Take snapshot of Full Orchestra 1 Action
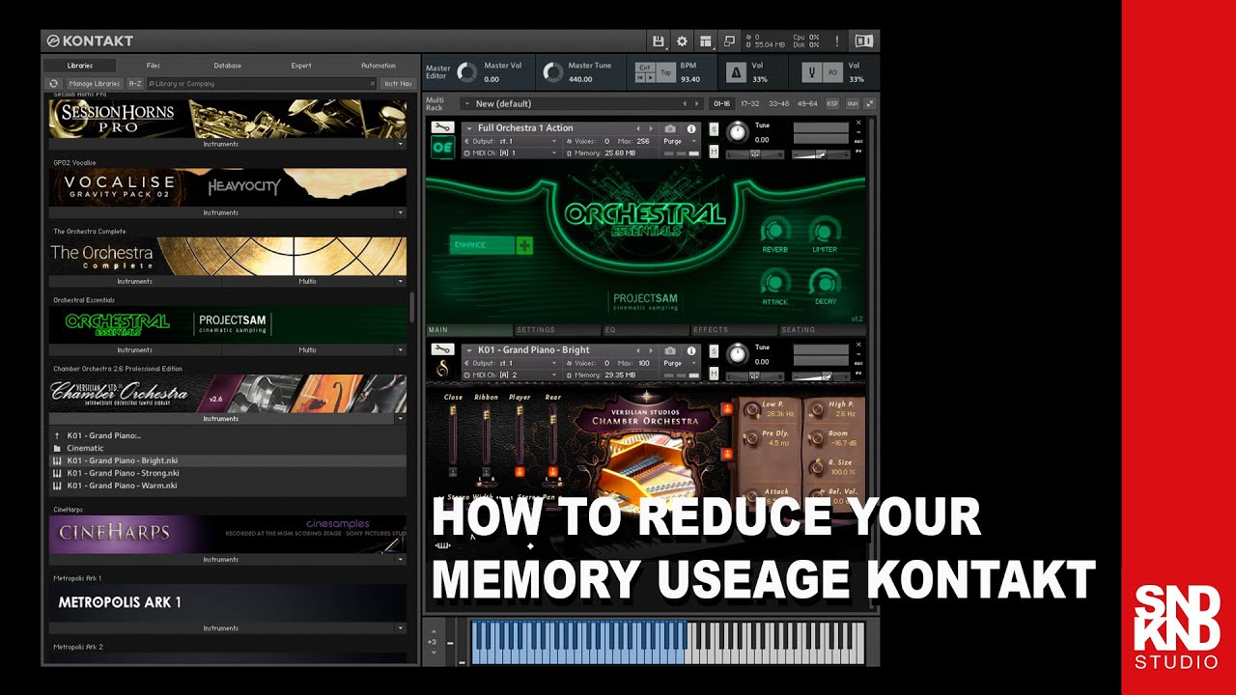This screenshot has width=1236, height=695. (x=670, y=128)
